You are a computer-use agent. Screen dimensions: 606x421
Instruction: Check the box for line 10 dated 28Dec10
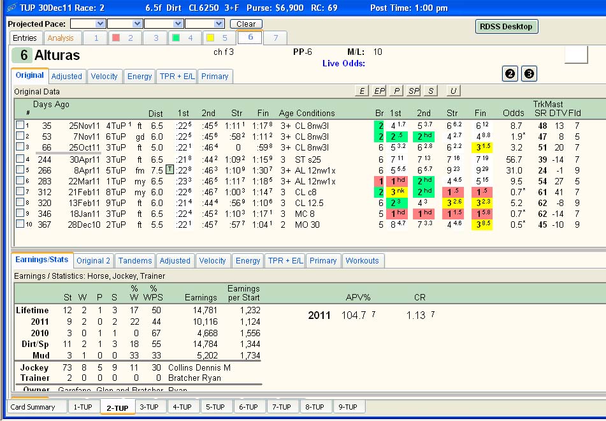20,224
